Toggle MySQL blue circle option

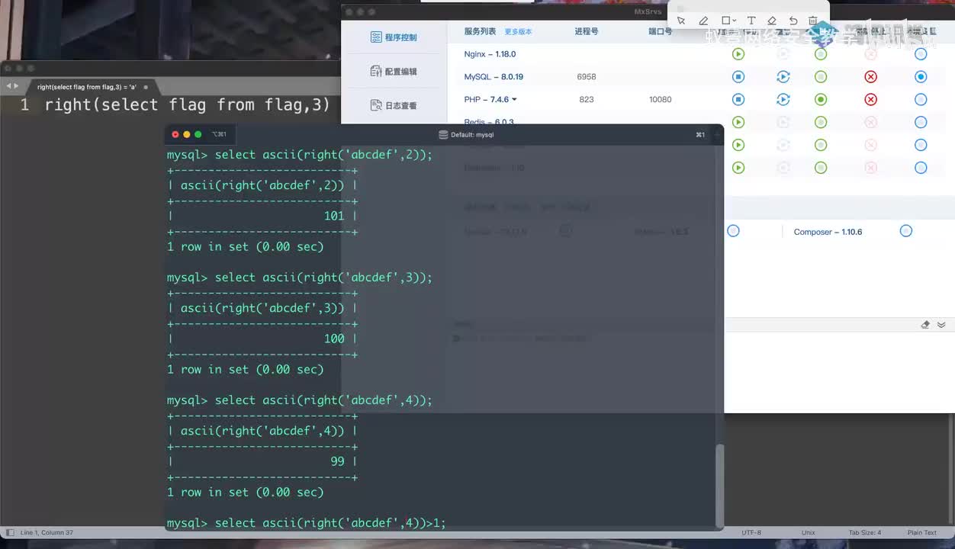click(x=921, y=77)
